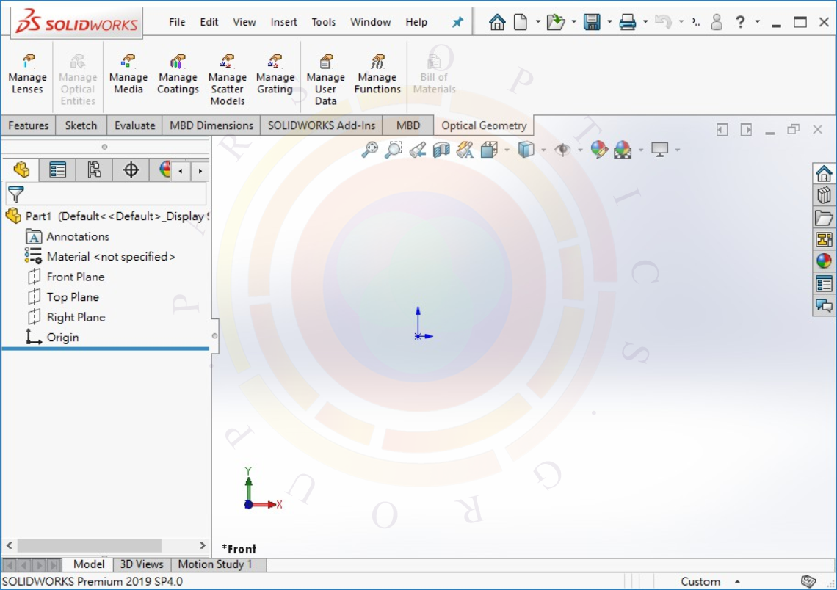Select the Front Plane in feature tree
837x590 pixels.
[65, 277]
